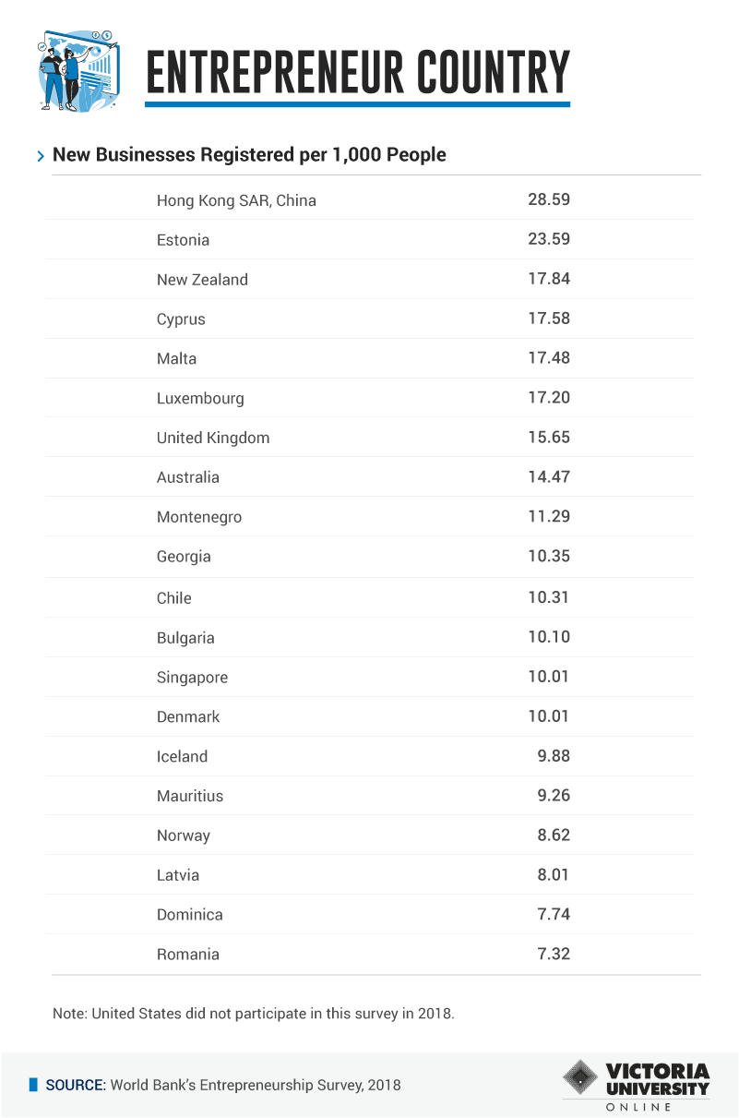Click the Malta value 17.48

coord(549,358)
